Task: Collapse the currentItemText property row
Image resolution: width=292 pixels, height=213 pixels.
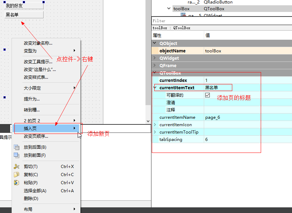Action: pyautogui.click(x=155, y=88)
